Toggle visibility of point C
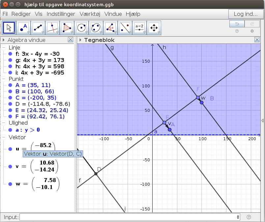265x222 pixels. point(10,98)
